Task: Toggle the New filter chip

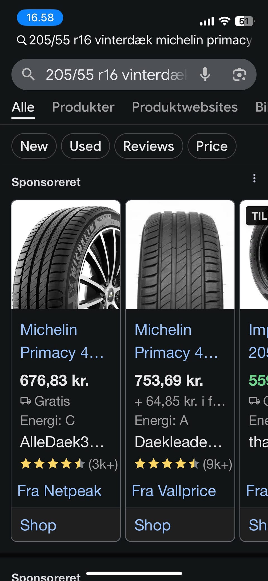Action: pyautogui.click(x=34, y=146)
